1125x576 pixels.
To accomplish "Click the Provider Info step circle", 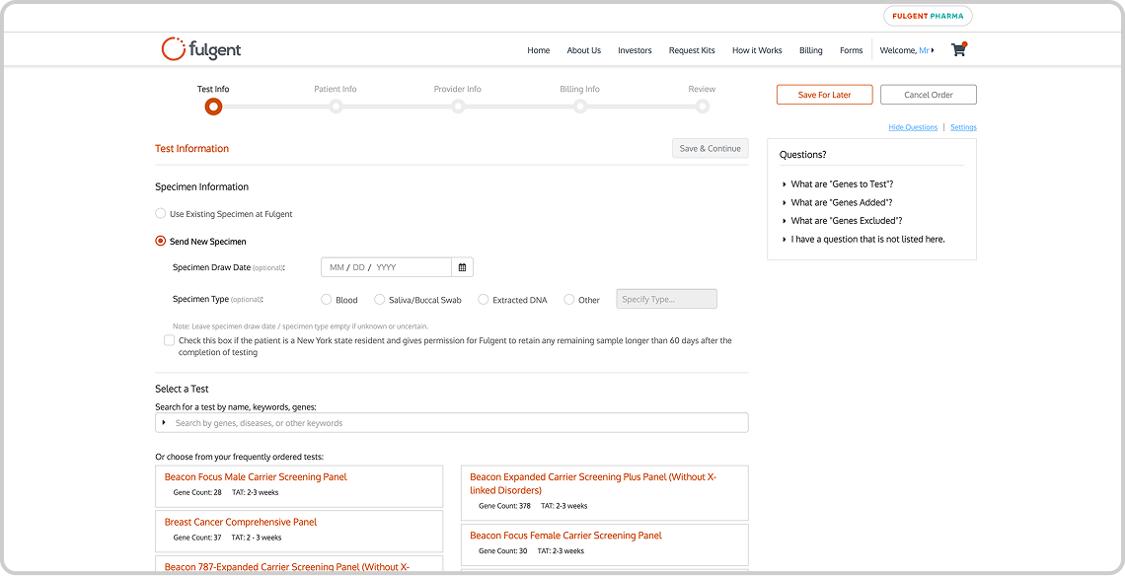I will pyautogui.click(x=458, y=106).
